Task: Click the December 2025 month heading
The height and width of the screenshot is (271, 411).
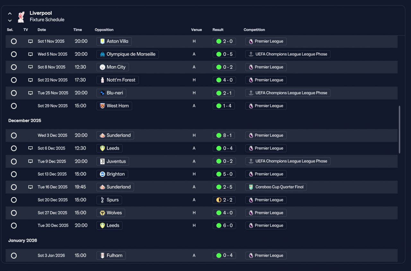Action: coord(25,121)
